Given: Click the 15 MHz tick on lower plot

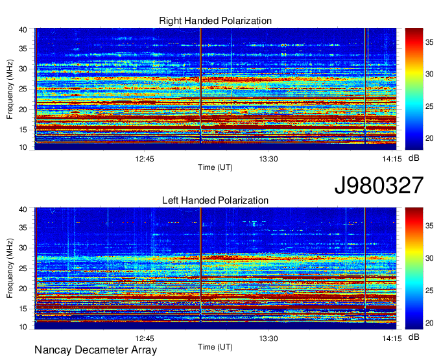Looking at the screenshot, I should (x=23, y=309).
